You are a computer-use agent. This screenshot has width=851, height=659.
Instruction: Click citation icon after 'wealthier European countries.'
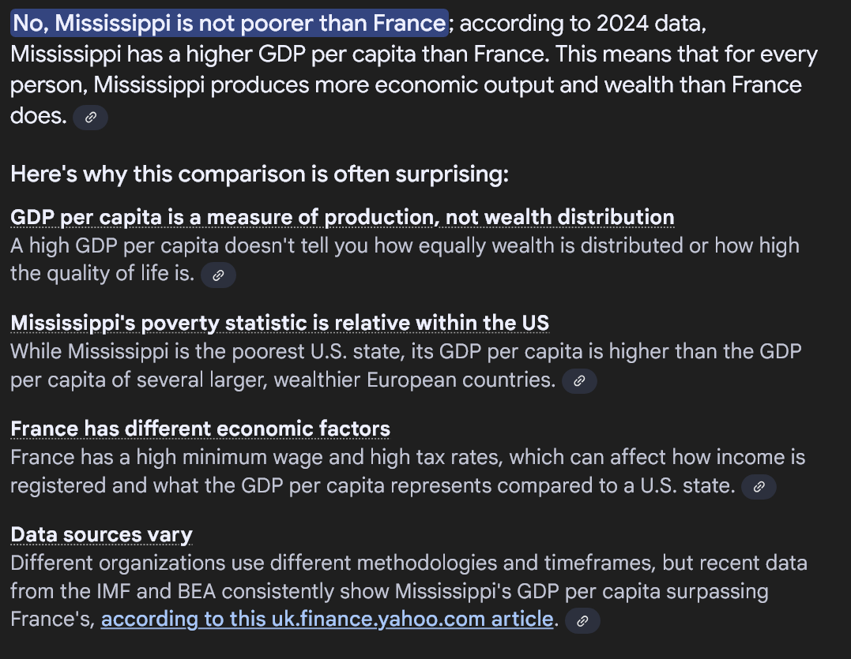579,381
